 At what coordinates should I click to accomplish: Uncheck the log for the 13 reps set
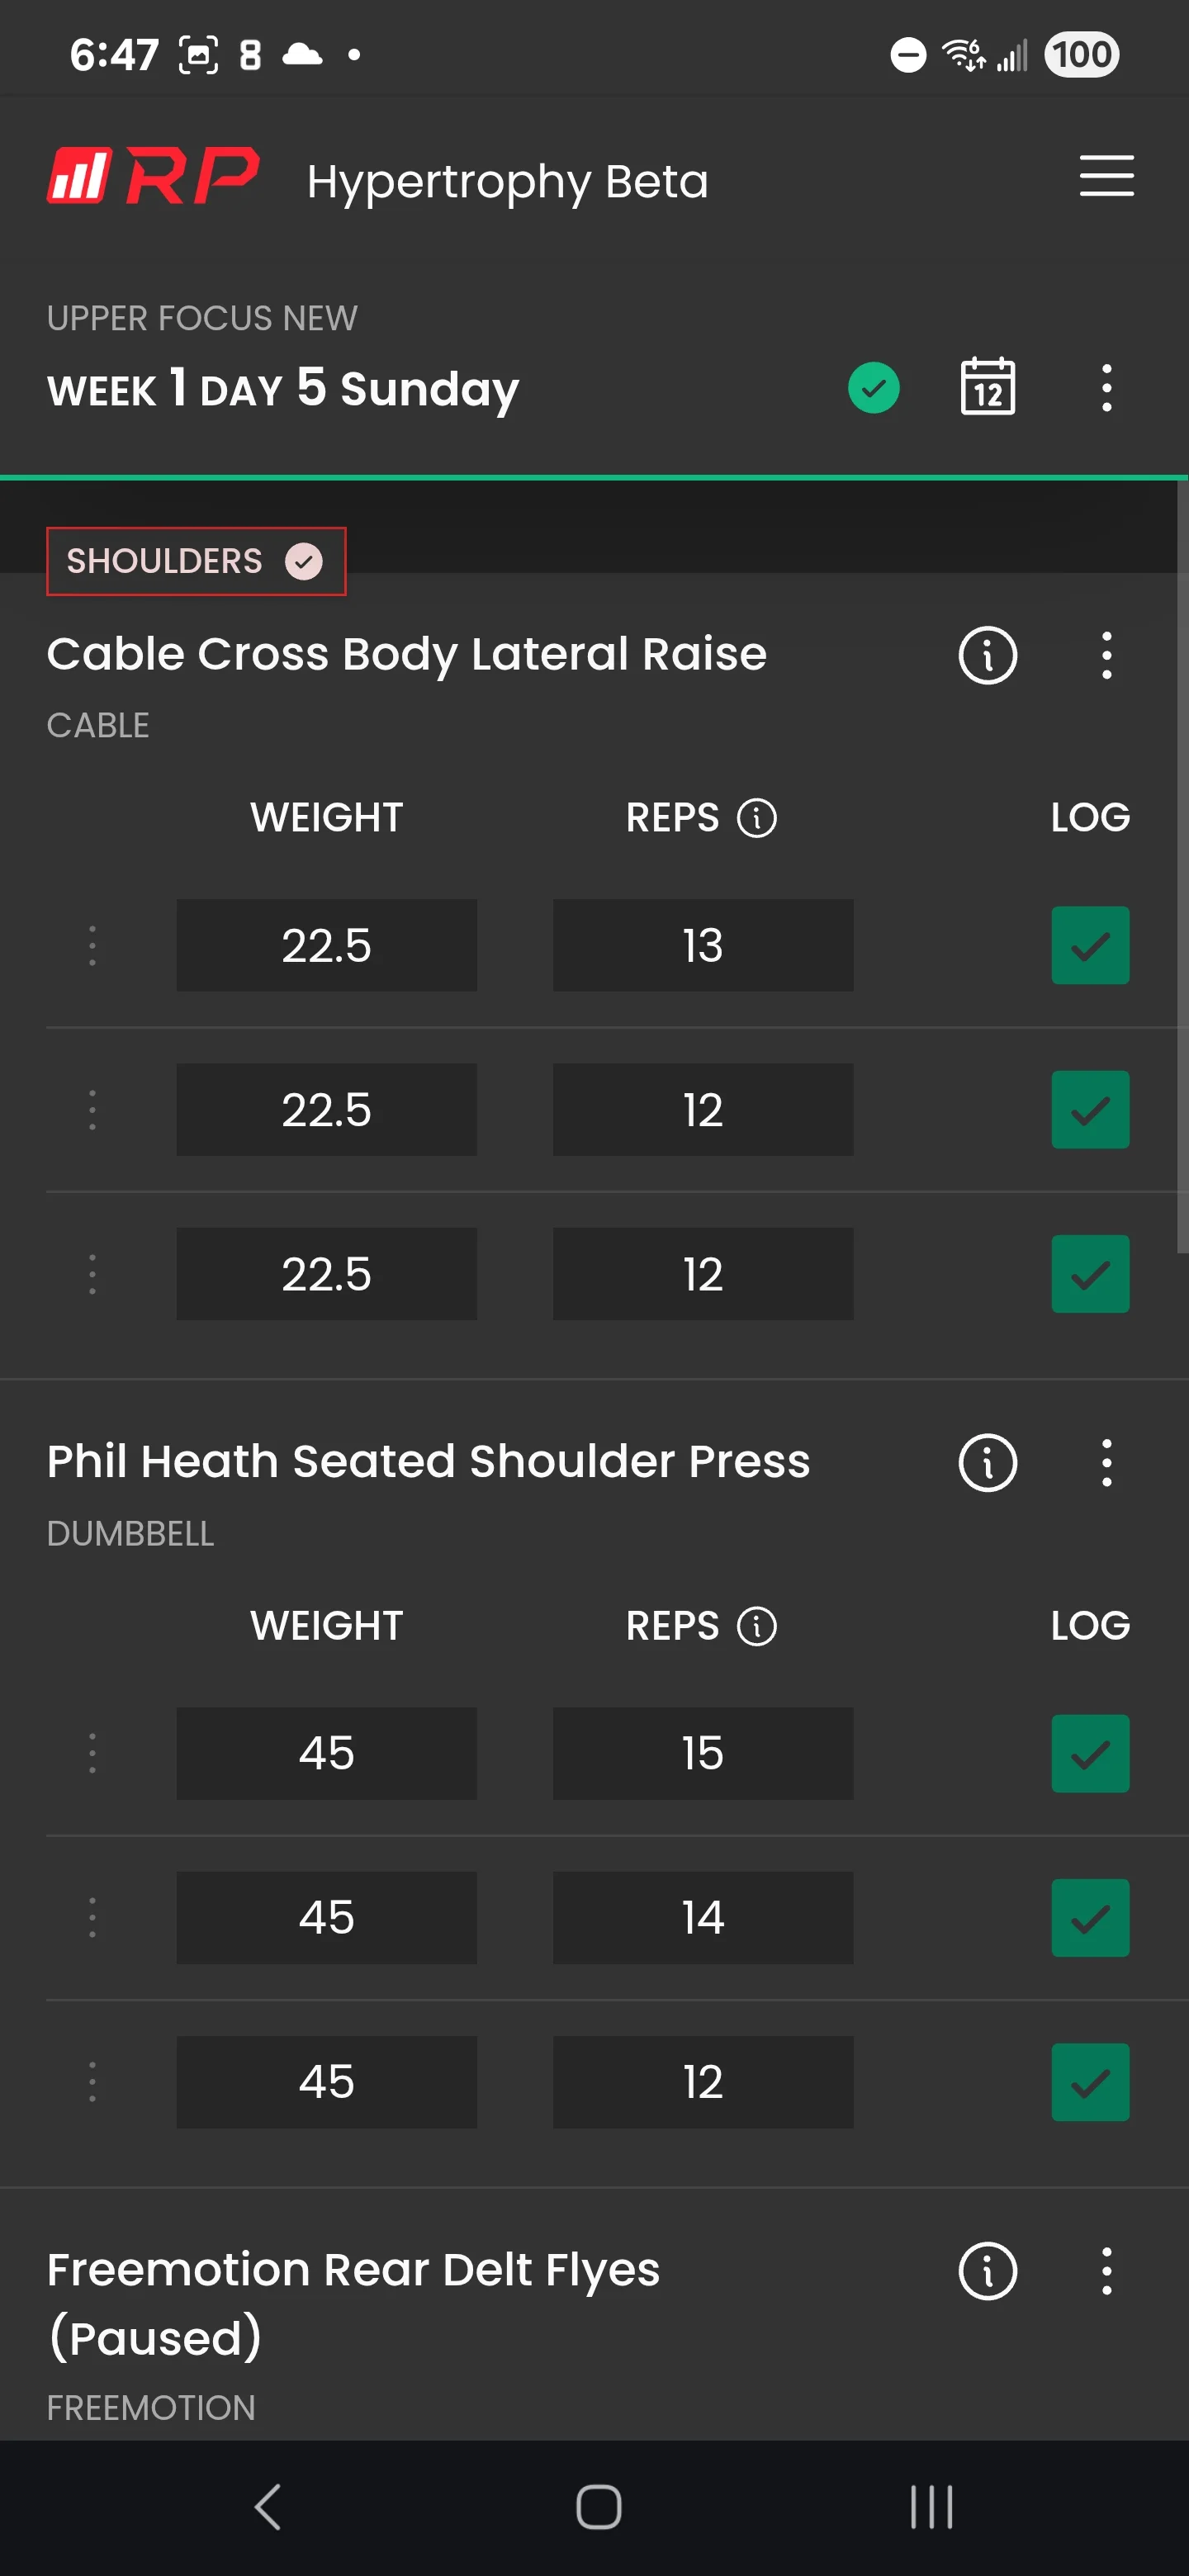coord(1089,945)
